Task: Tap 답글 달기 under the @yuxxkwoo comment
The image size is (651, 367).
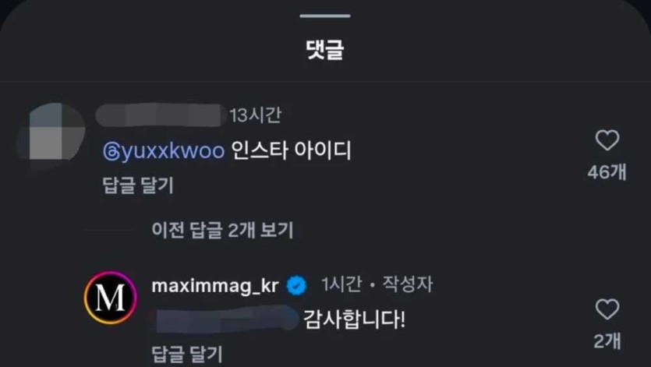Action: (138, 185)
